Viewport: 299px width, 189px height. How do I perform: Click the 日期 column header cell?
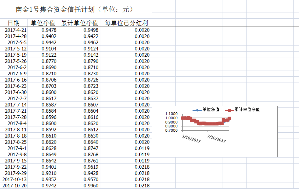pyautogui.click(x=13, y=23)
